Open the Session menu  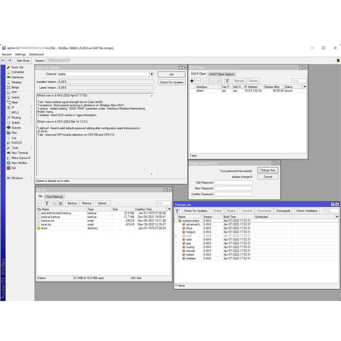click(x=7, y=54)
